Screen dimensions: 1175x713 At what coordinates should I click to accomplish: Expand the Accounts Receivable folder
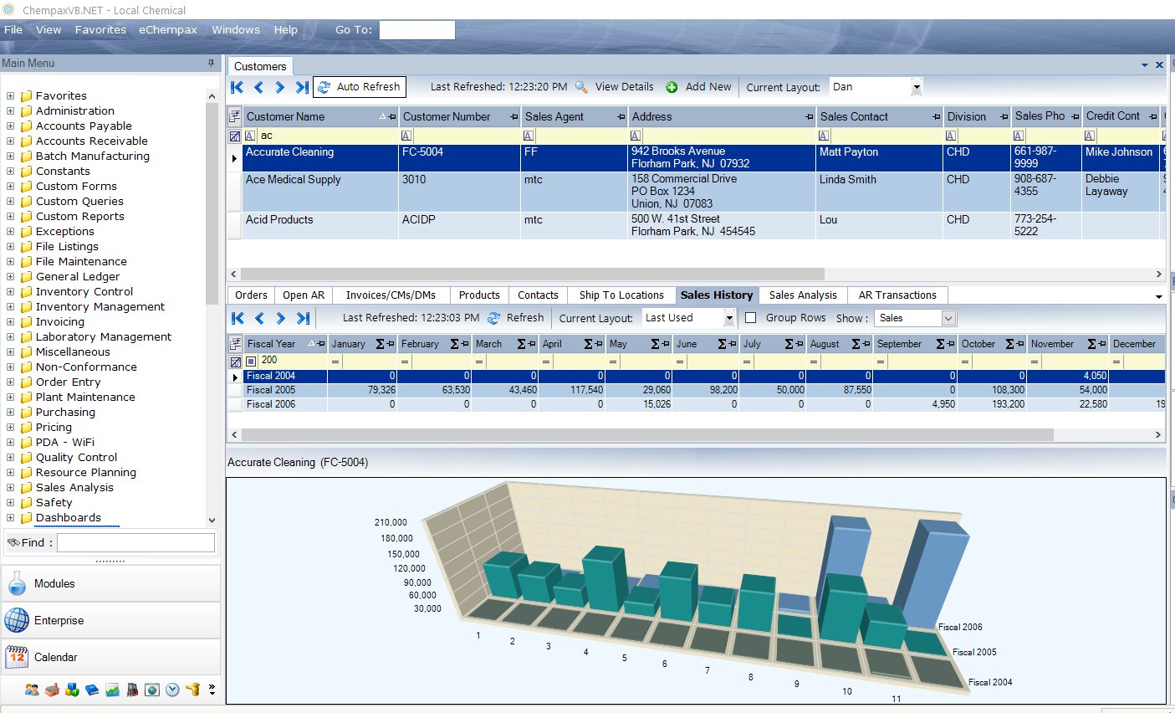[x=10, y=141]
